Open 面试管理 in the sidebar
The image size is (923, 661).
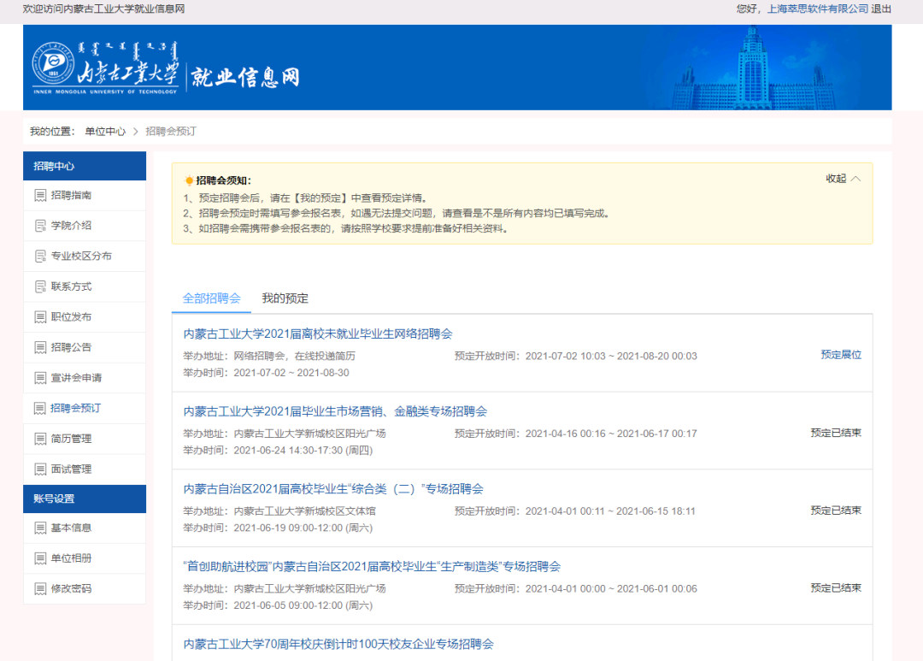pyautogui.click(x=71, y=469)
